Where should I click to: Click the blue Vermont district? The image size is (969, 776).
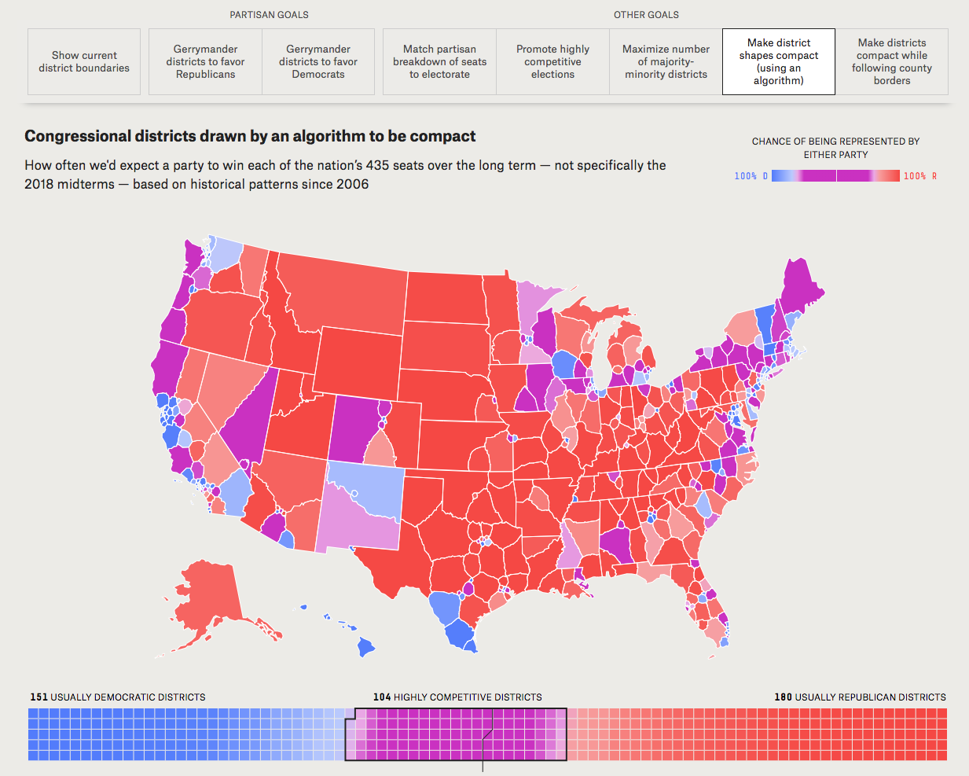point(764,322)
